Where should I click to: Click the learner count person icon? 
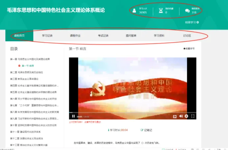[x=134, y=11]
